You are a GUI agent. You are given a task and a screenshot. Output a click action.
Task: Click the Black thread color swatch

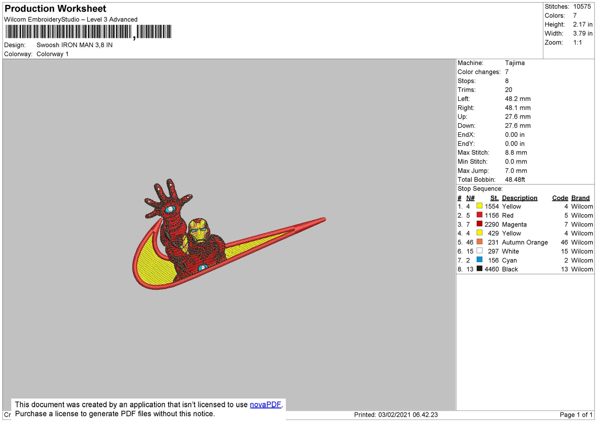(479, 269)
